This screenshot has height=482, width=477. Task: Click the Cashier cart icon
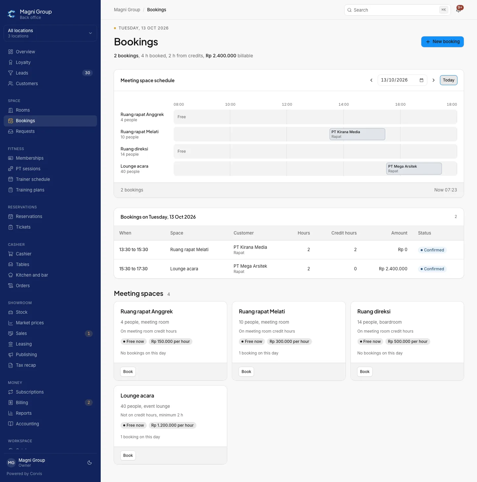point(11,254)
